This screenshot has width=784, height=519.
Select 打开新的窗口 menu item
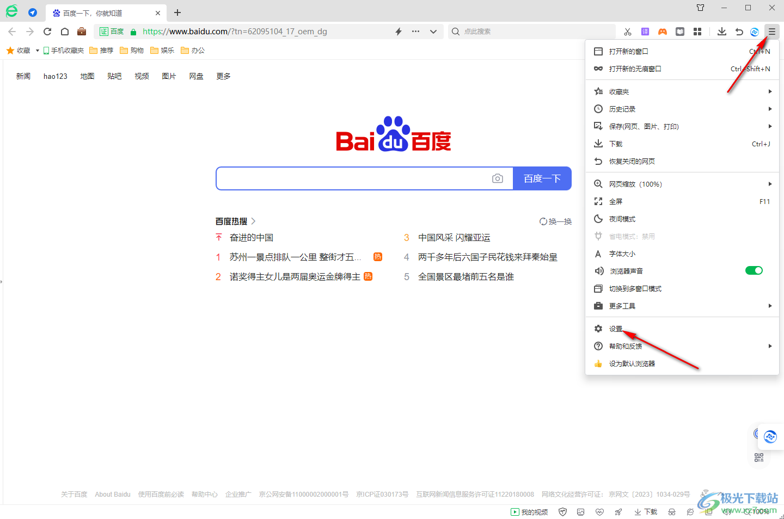(682, 51)
